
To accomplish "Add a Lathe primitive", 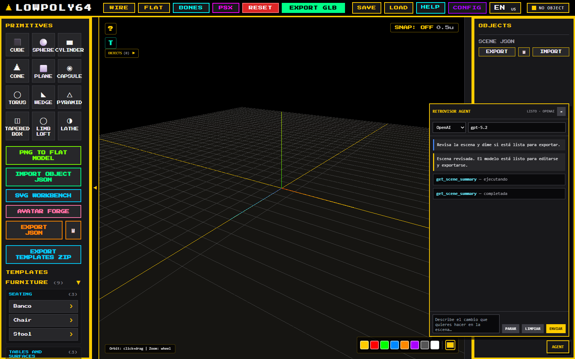I will pyautogui.click(x=69, y=126).
